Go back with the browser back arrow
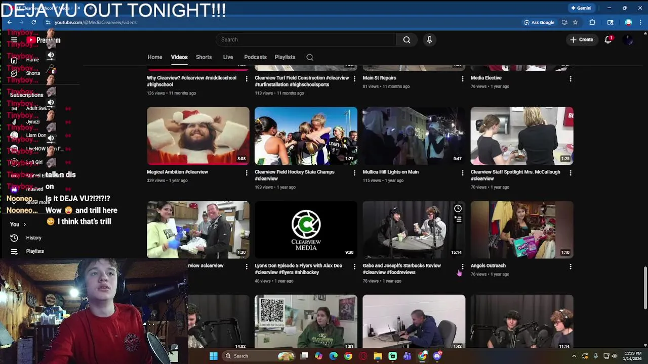This screenshot has width=648, height=364. pos(9,22)
